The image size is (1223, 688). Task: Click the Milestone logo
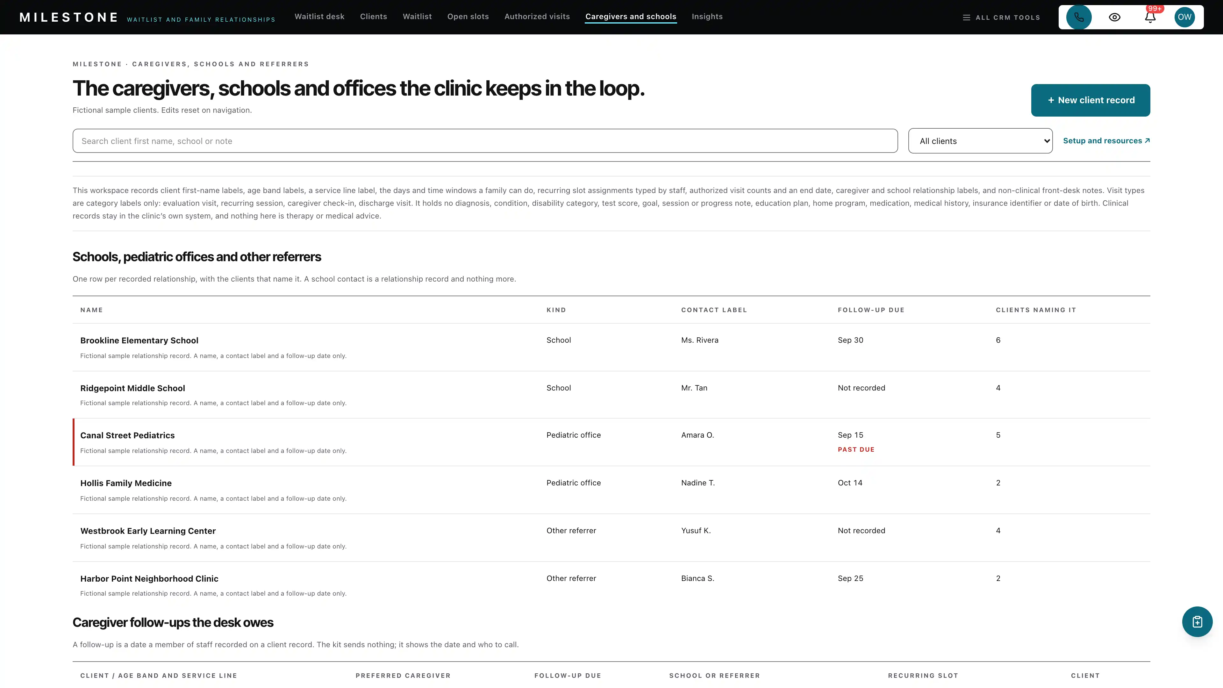(69, 18)
